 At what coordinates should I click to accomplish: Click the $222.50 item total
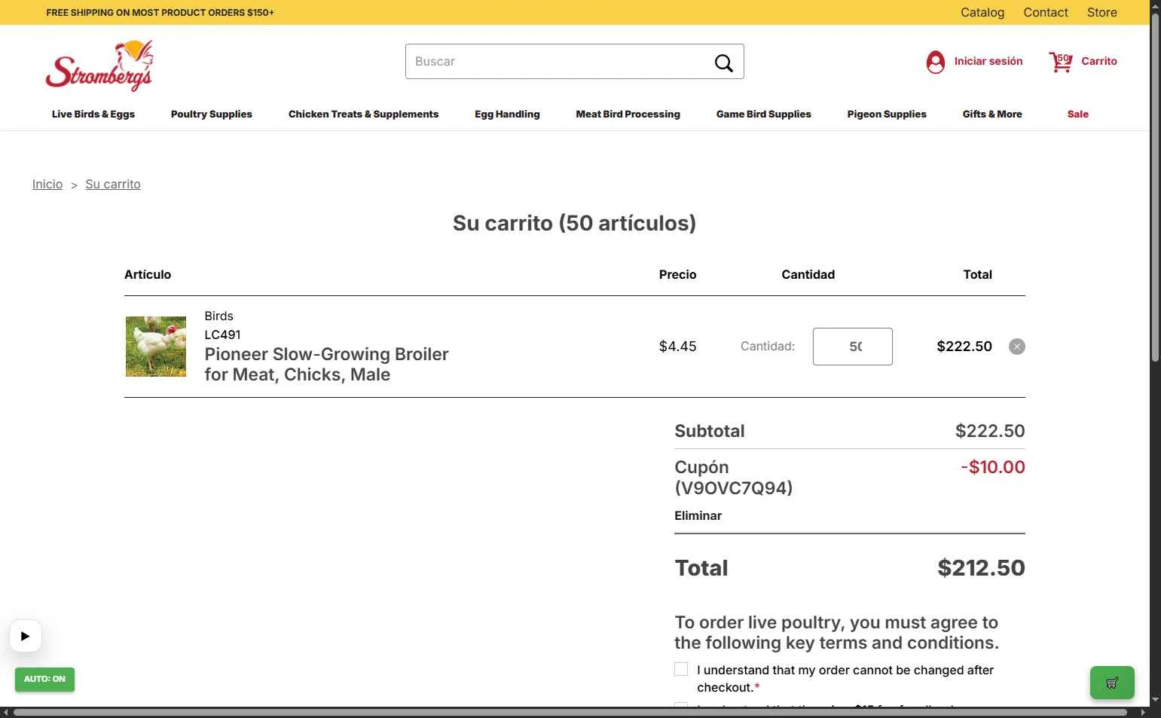pyautogui.click(x=964, y=347)
